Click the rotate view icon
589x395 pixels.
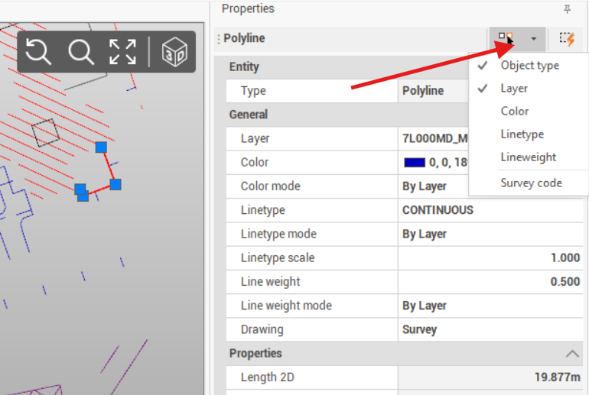pos(38,52)
